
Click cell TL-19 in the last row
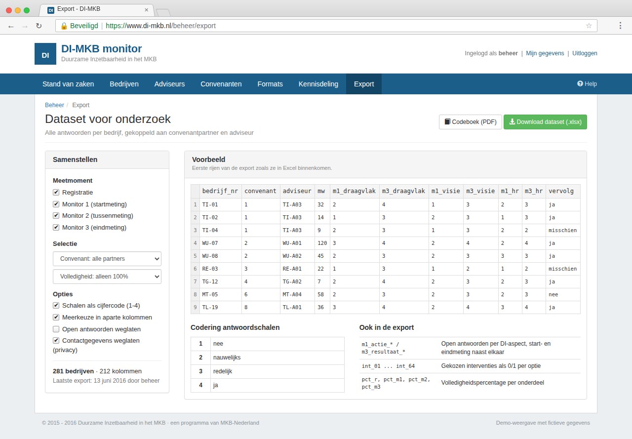coord(220,307)
